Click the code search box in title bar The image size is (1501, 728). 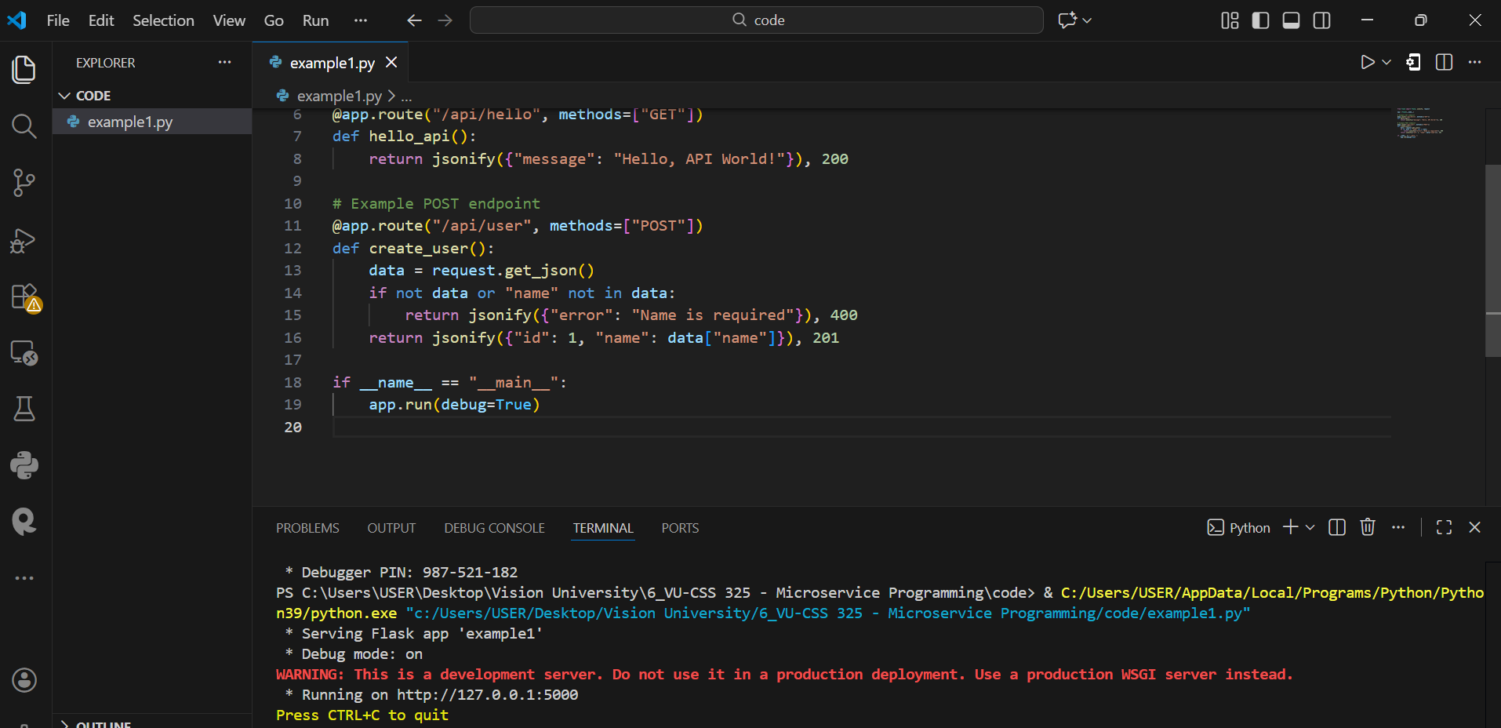(756, 20)
